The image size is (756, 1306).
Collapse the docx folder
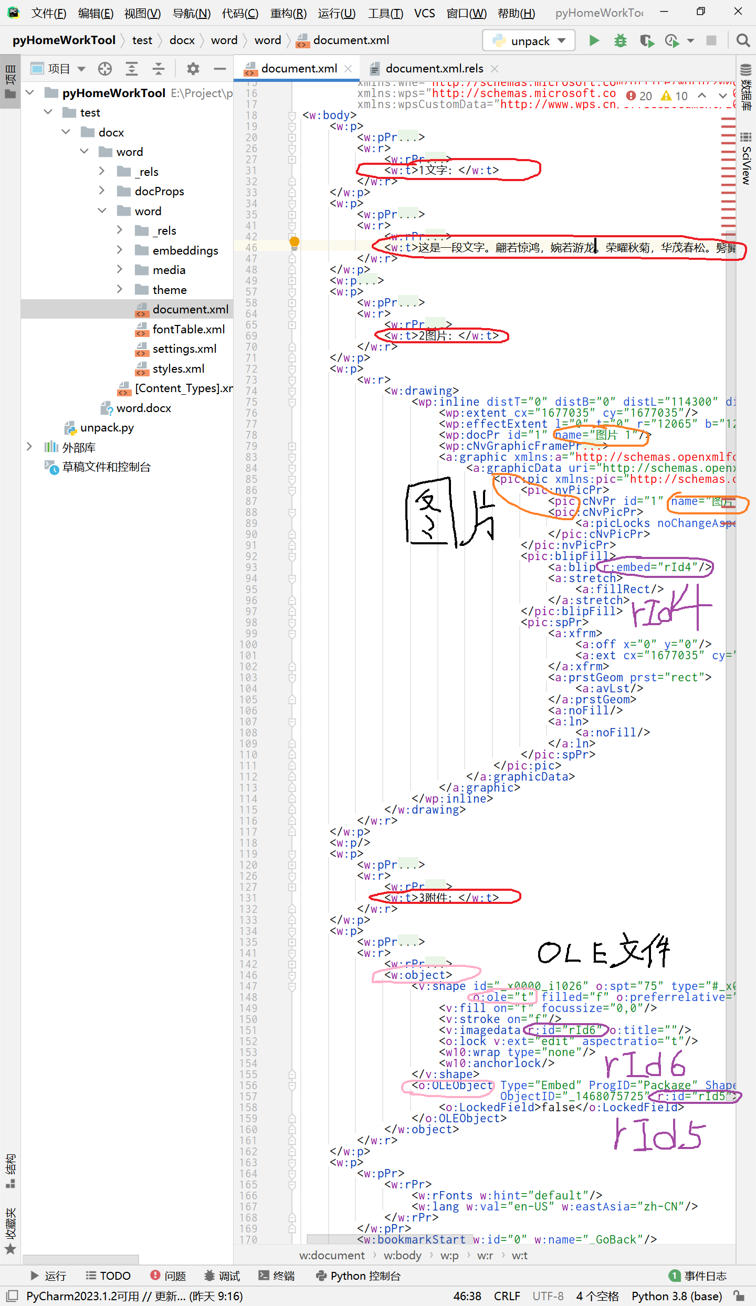(66, 132)
